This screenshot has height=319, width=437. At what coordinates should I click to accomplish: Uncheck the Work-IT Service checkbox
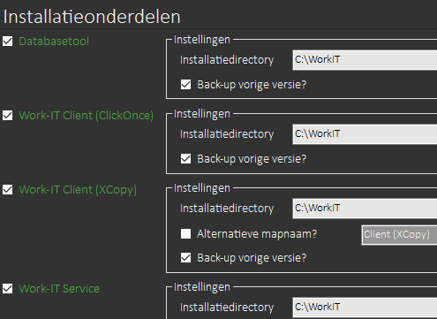(8, 289)
